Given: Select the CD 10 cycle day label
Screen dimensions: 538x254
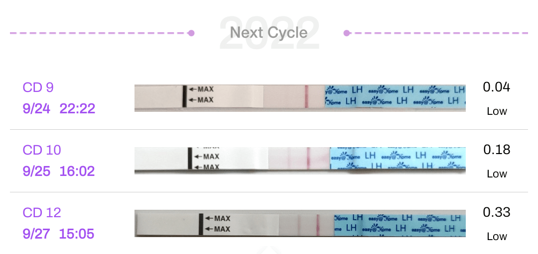Looking at the screenshot, I should 42,150.
